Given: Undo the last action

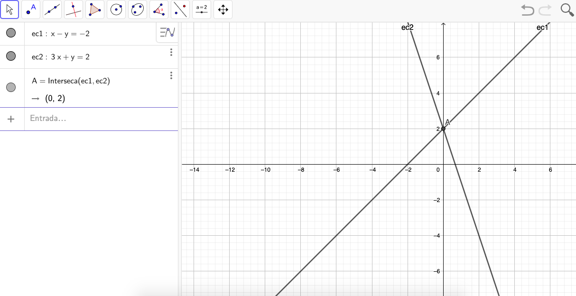Looking at the screenshot, I should point(527,9).
